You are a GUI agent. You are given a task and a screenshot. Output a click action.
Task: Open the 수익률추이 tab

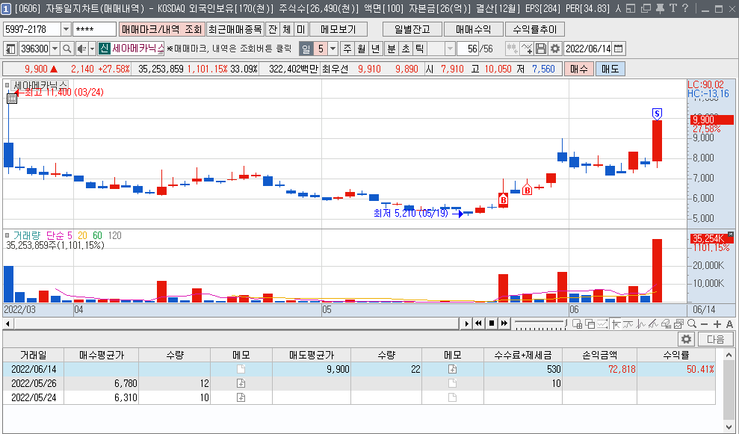534,29
